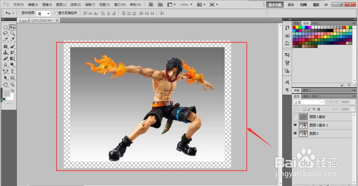Select the Hand tool
Screen dimensions: 358x186
coord(5,85)
